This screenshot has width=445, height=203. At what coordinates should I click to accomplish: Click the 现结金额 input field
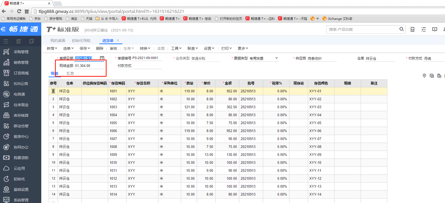[x=89, y=66]
